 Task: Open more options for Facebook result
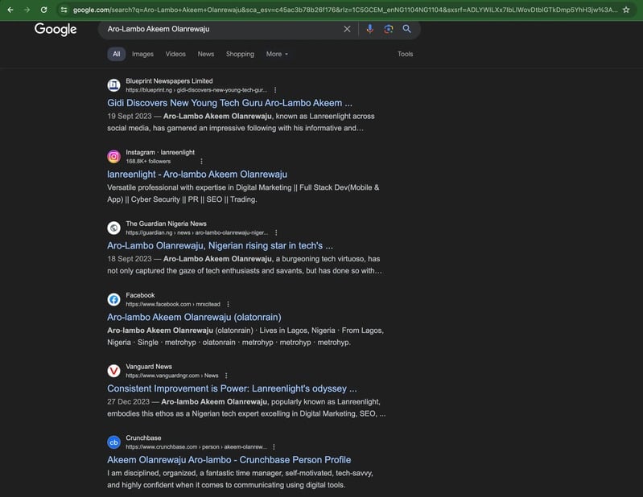[228, 305]
